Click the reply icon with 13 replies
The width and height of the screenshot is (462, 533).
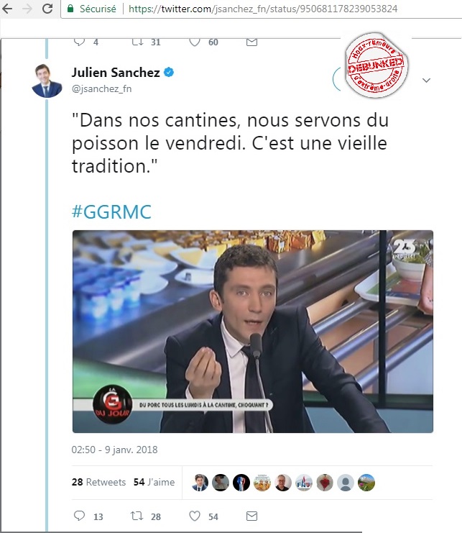pos(80,516)
